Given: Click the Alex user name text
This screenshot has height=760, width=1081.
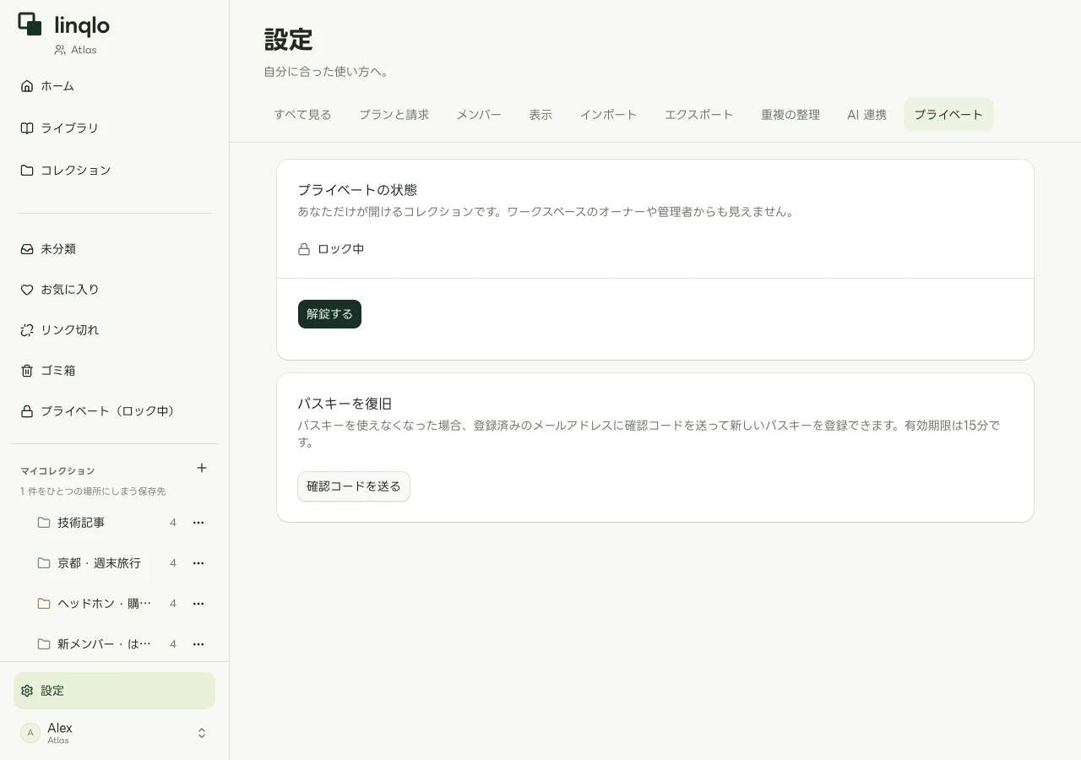Looking at the screenshot, I should [x=60, y=728].
